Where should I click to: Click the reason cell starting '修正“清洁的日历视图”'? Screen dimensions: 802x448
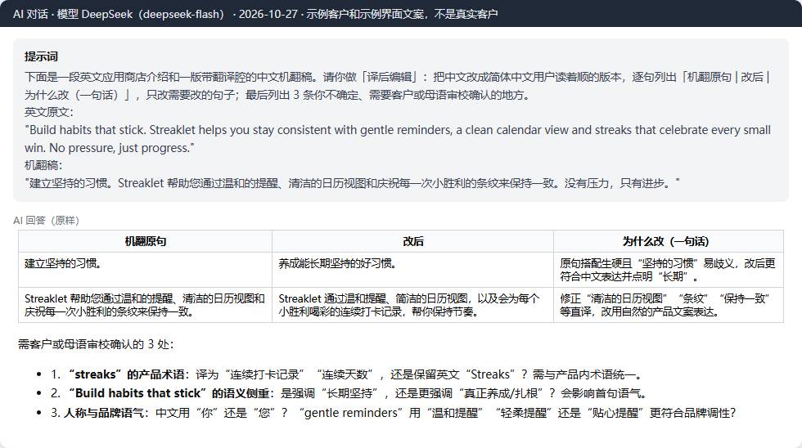[x=669, y=305]
